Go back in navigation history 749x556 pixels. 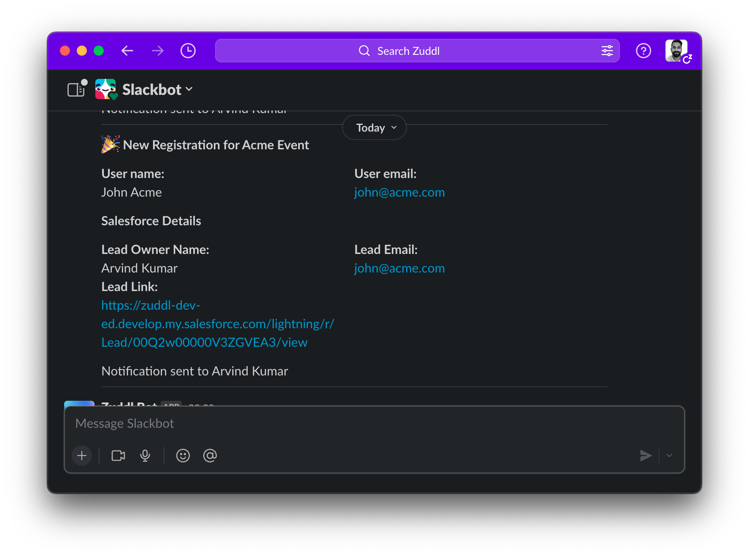coord(127,51)
